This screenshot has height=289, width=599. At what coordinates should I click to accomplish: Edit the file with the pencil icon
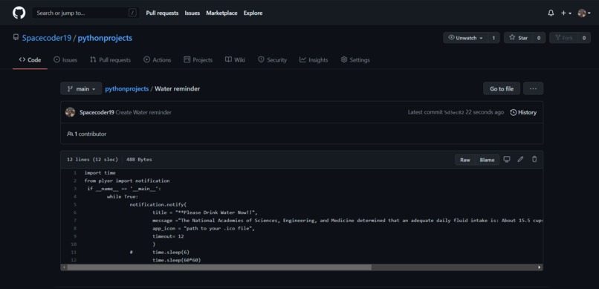[x=520, y=159]
